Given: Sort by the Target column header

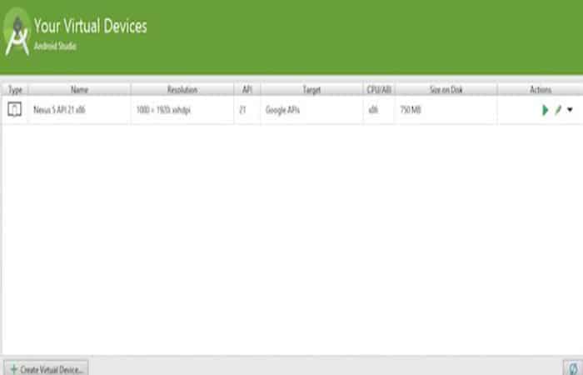Looking at the screenshot, I should (x=311, y=90).
